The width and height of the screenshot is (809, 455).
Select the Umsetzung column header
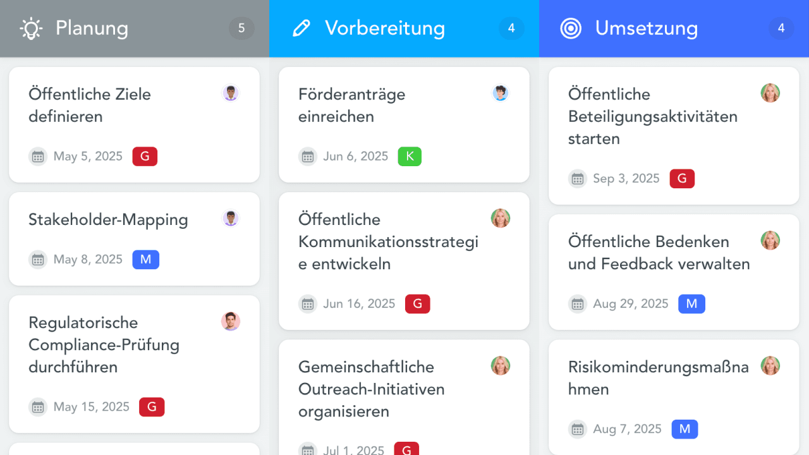point(646,28)
